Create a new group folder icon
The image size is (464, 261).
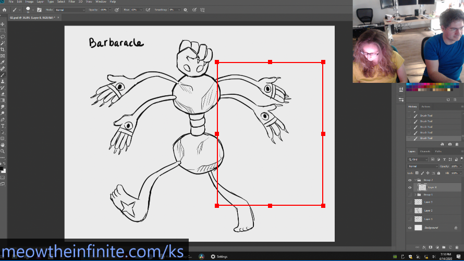coord(444,247)
